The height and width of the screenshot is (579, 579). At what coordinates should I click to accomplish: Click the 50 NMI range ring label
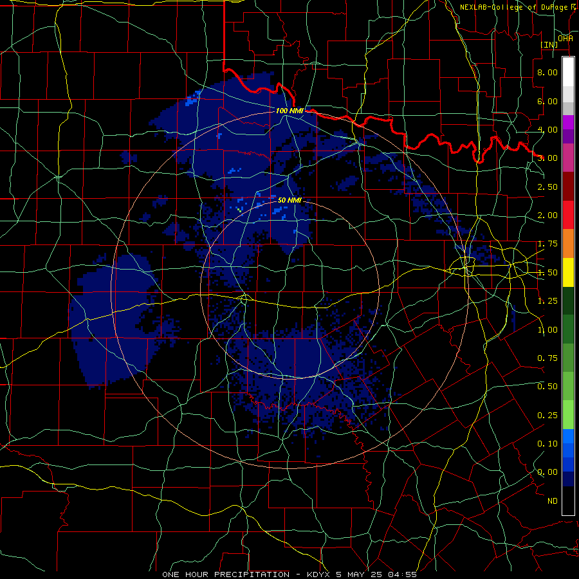(x=289, y=200)
